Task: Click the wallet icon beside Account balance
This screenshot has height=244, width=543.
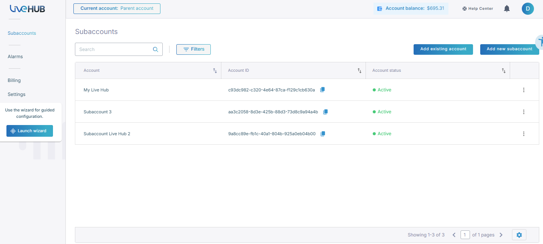Action: (x=380, y=8)
